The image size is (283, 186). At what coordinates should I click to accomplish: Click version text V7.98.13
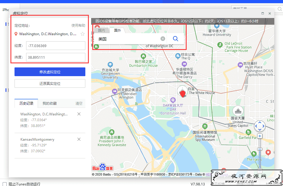click(x=198, y=184)
